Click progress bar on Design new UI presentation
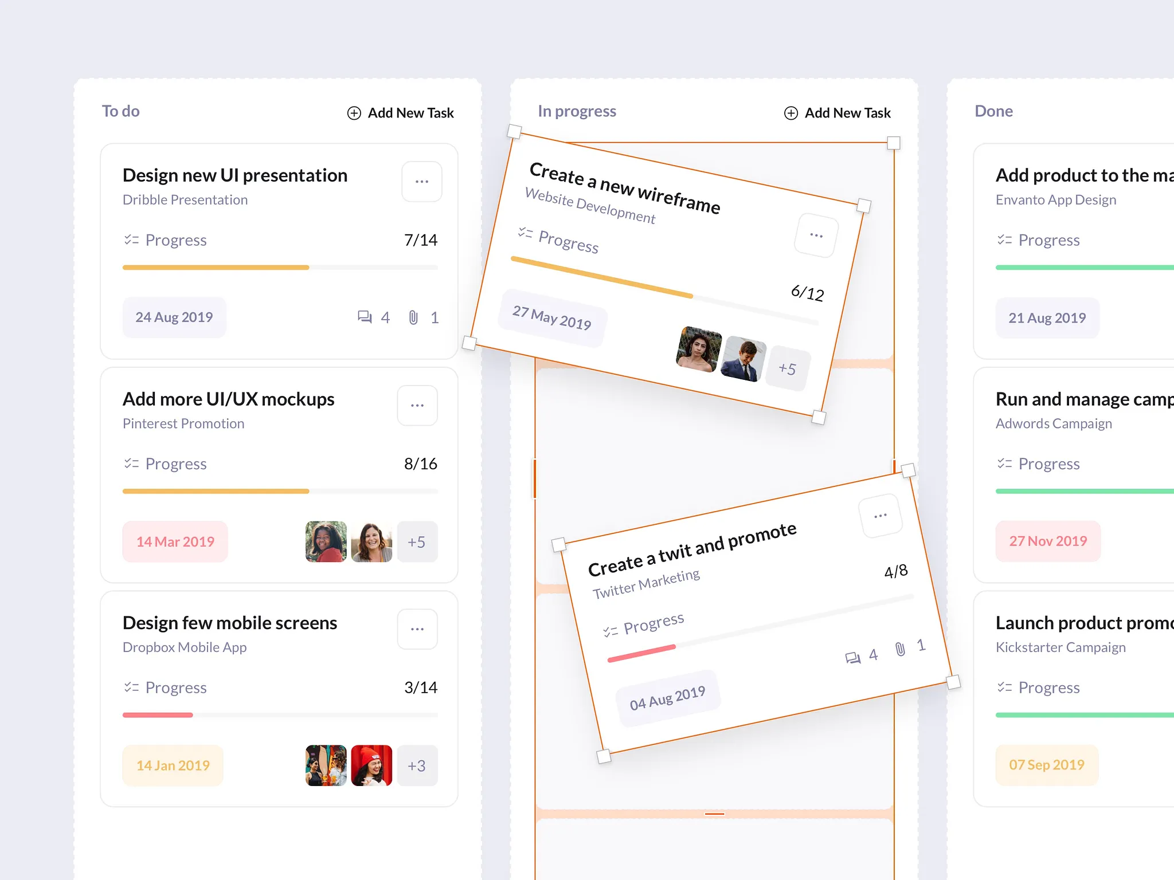Screen dimensions: 1174x880 [x=280, y=268]
